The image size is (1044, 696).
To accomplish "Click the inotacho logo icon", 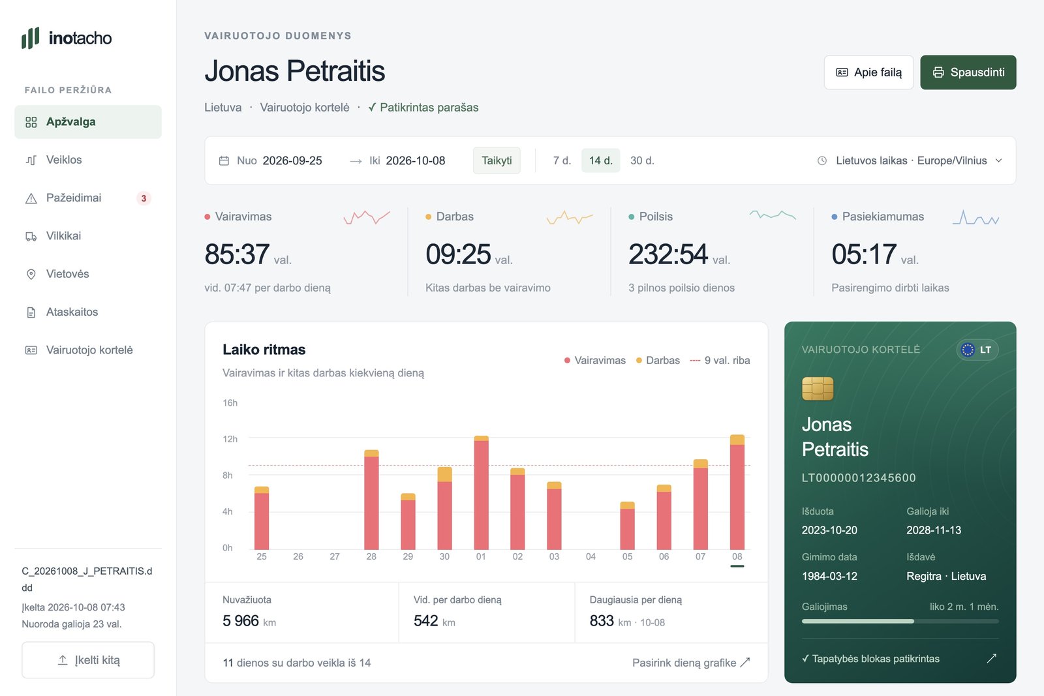I will [30, 38].
